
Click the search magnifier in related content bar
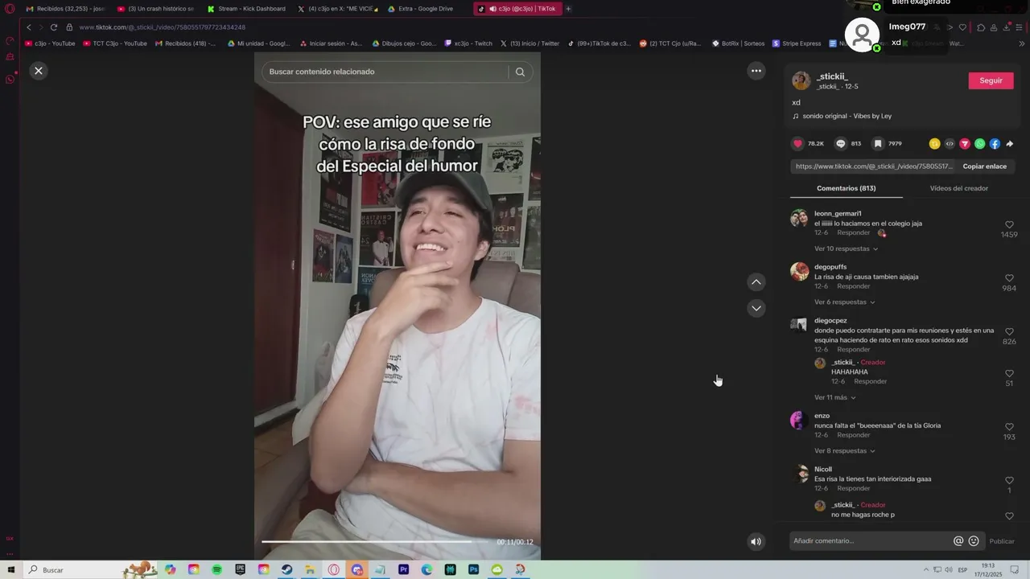520,72
